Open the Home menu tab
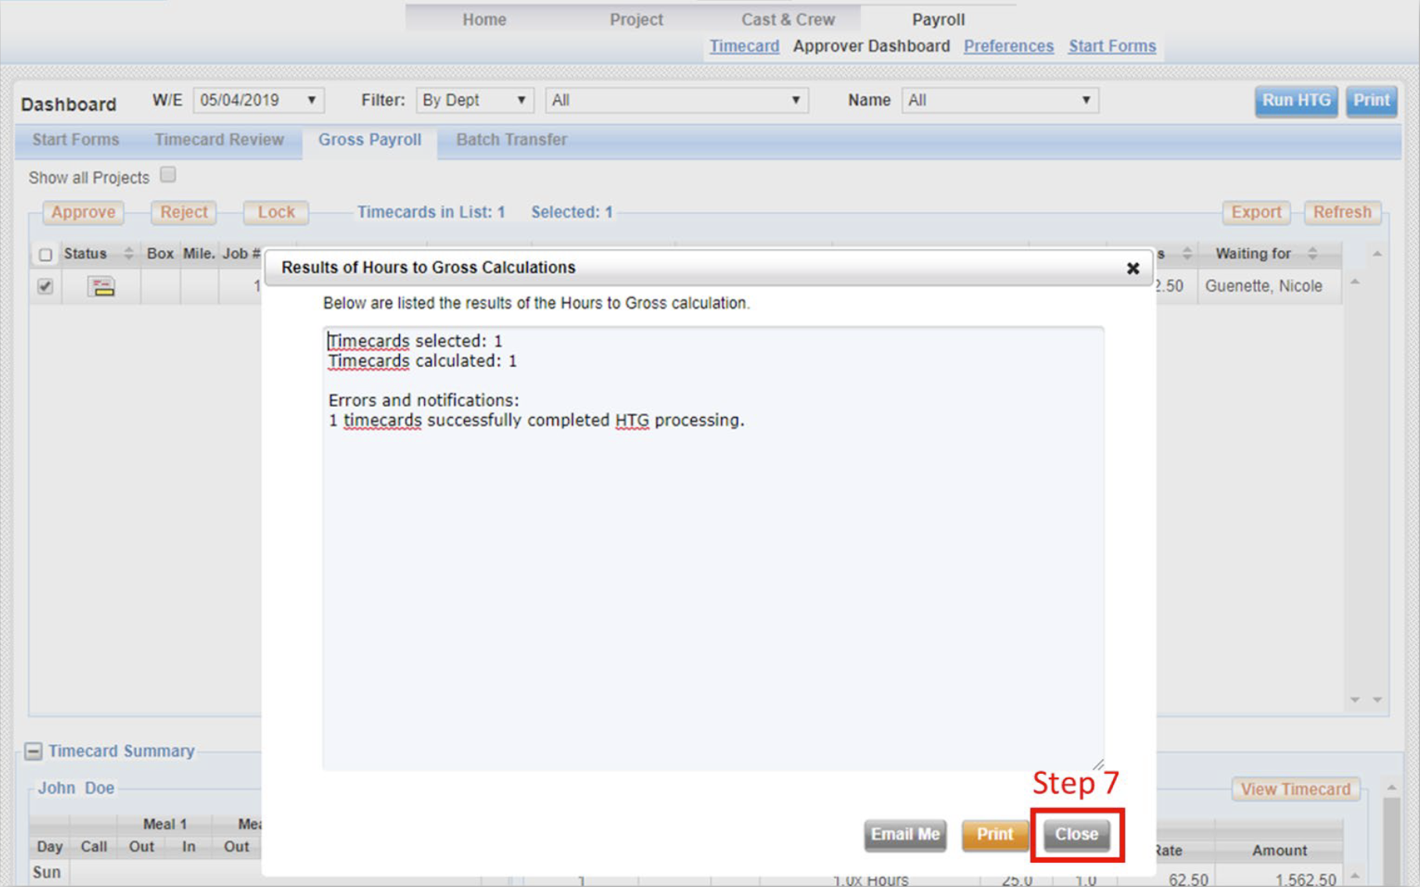1420x887 pixels. click(484, 20)
